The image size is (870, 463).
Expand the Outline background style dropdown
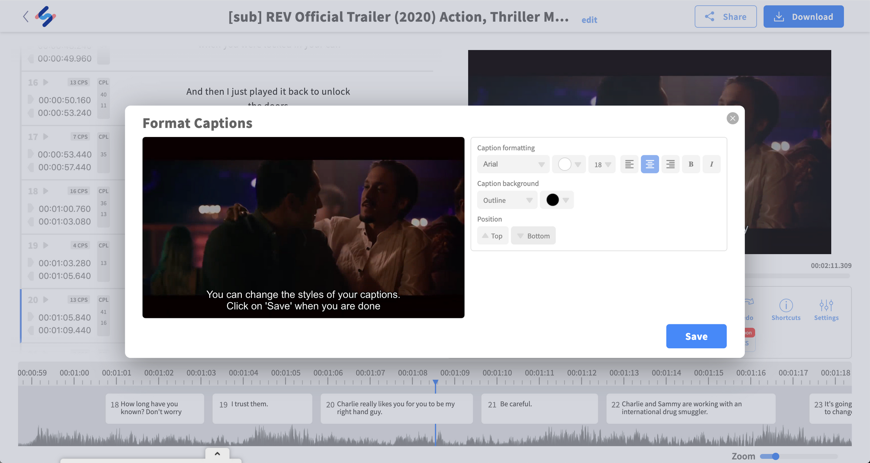(507, 200)
